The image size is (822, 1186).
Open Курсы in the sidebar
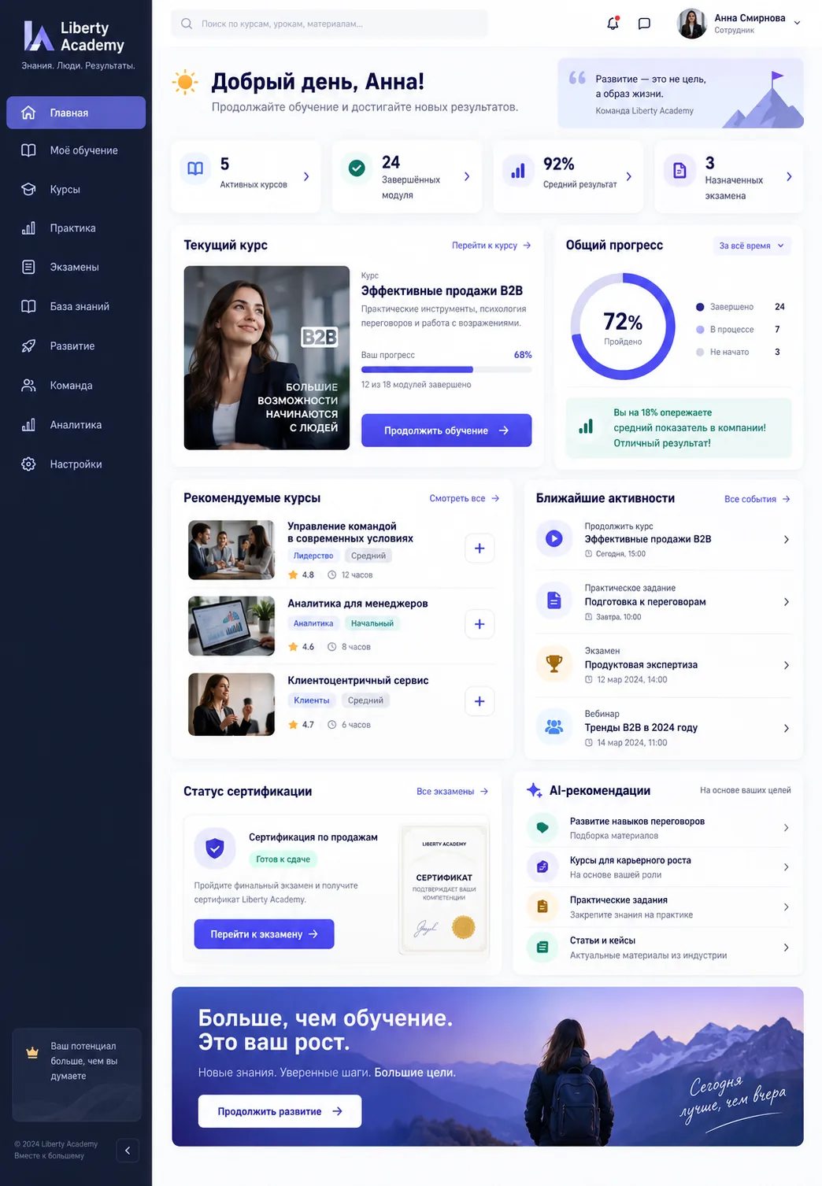pyautogui.click(x=76, y=190)
